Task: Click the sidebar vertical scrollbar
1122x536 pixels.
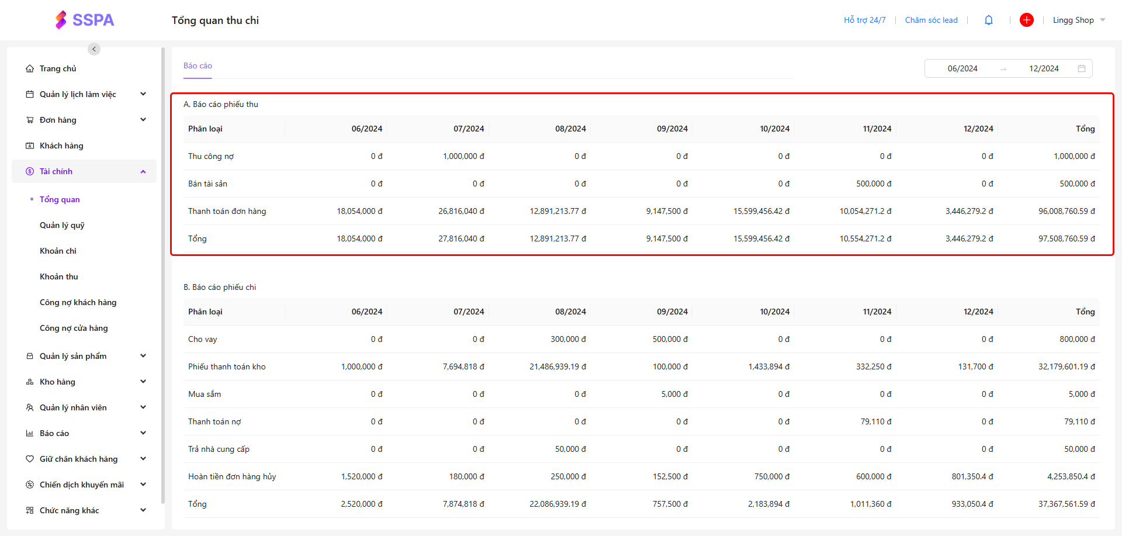Action: point(163,275)
